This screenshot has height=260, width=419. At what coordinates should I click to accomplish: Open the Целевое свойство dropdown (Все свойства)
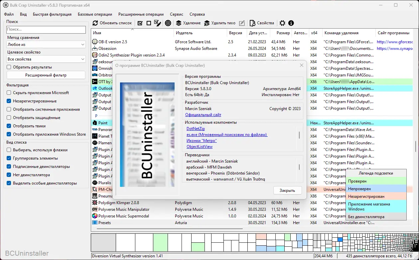click(46, 59)
